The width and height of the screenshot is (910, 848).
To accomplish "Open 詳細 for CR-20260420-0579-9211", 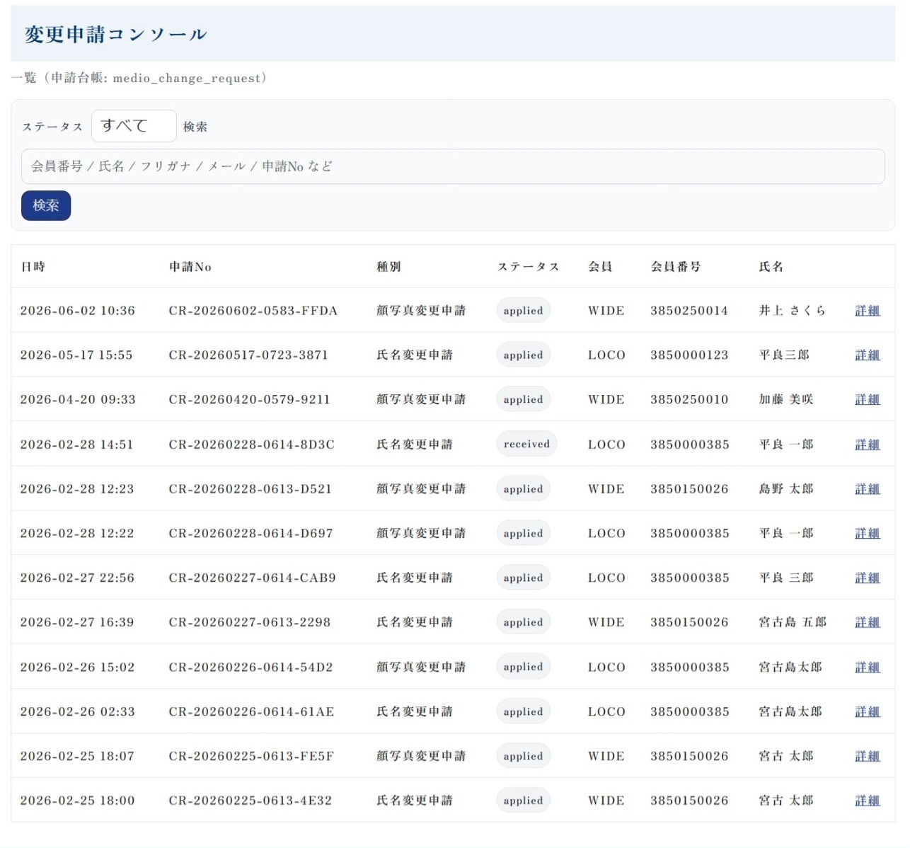I will click(x=868, y=400).
